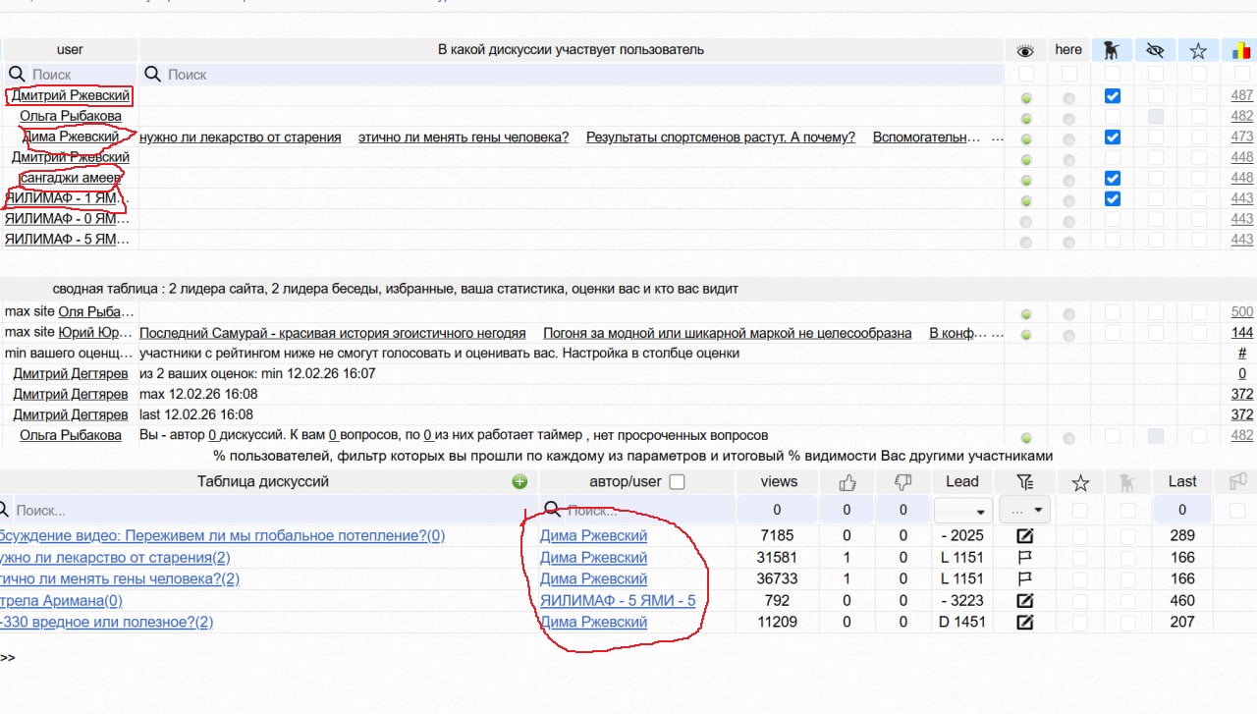This screenshot has height=714, width=1257.
Task: Click rating number 487 for Дмитрий Ржевский
Action: [x=1241, y=96]
